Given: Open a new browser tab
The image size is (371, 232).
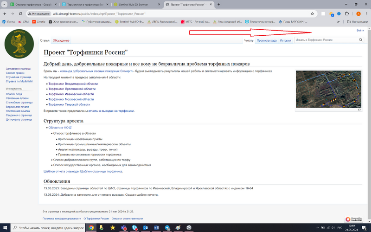Looking at the screenshot, I should (218, 4).
